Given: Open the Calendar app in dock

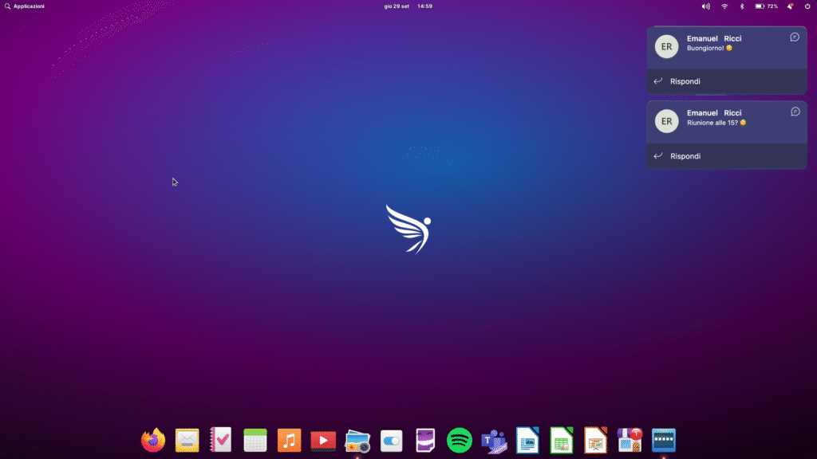Looking at the screenshot, I should click(x=255, y=440).
